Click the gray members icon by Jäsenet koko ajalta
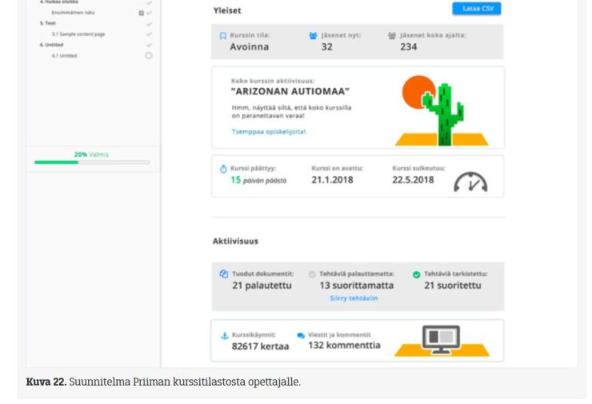 click(x=391, y=36)
